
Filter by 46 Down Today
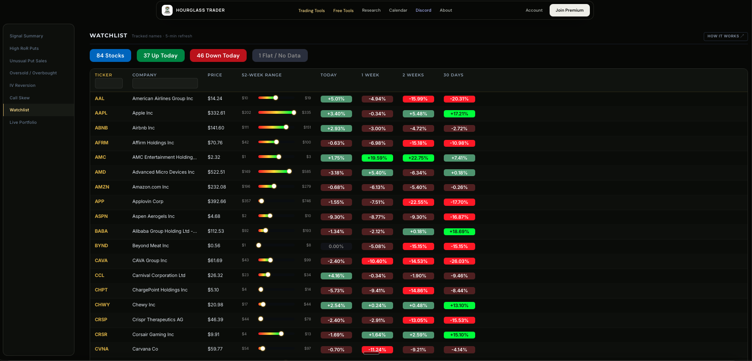coord(218,55)
